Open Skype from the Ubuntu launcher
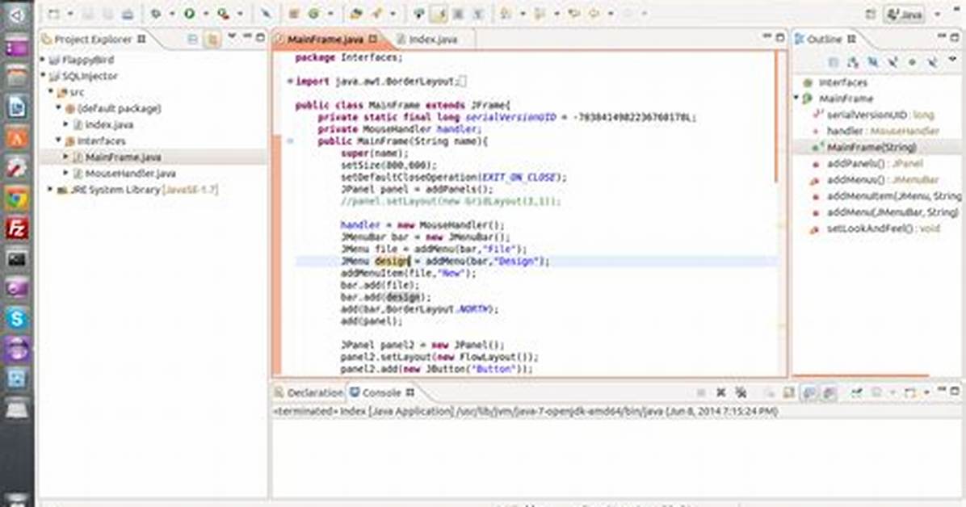The image size is (966, 507). click(17, 319)
